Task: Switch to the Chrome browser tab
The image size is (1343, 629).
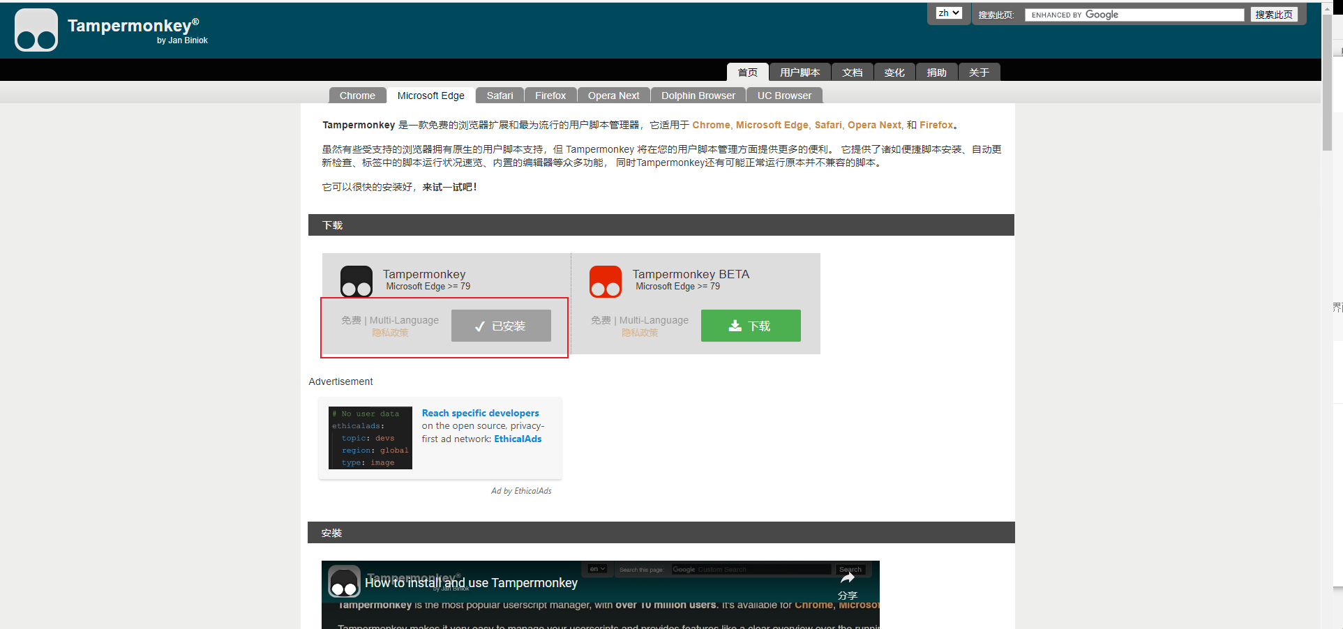Action: pos(357,96)
